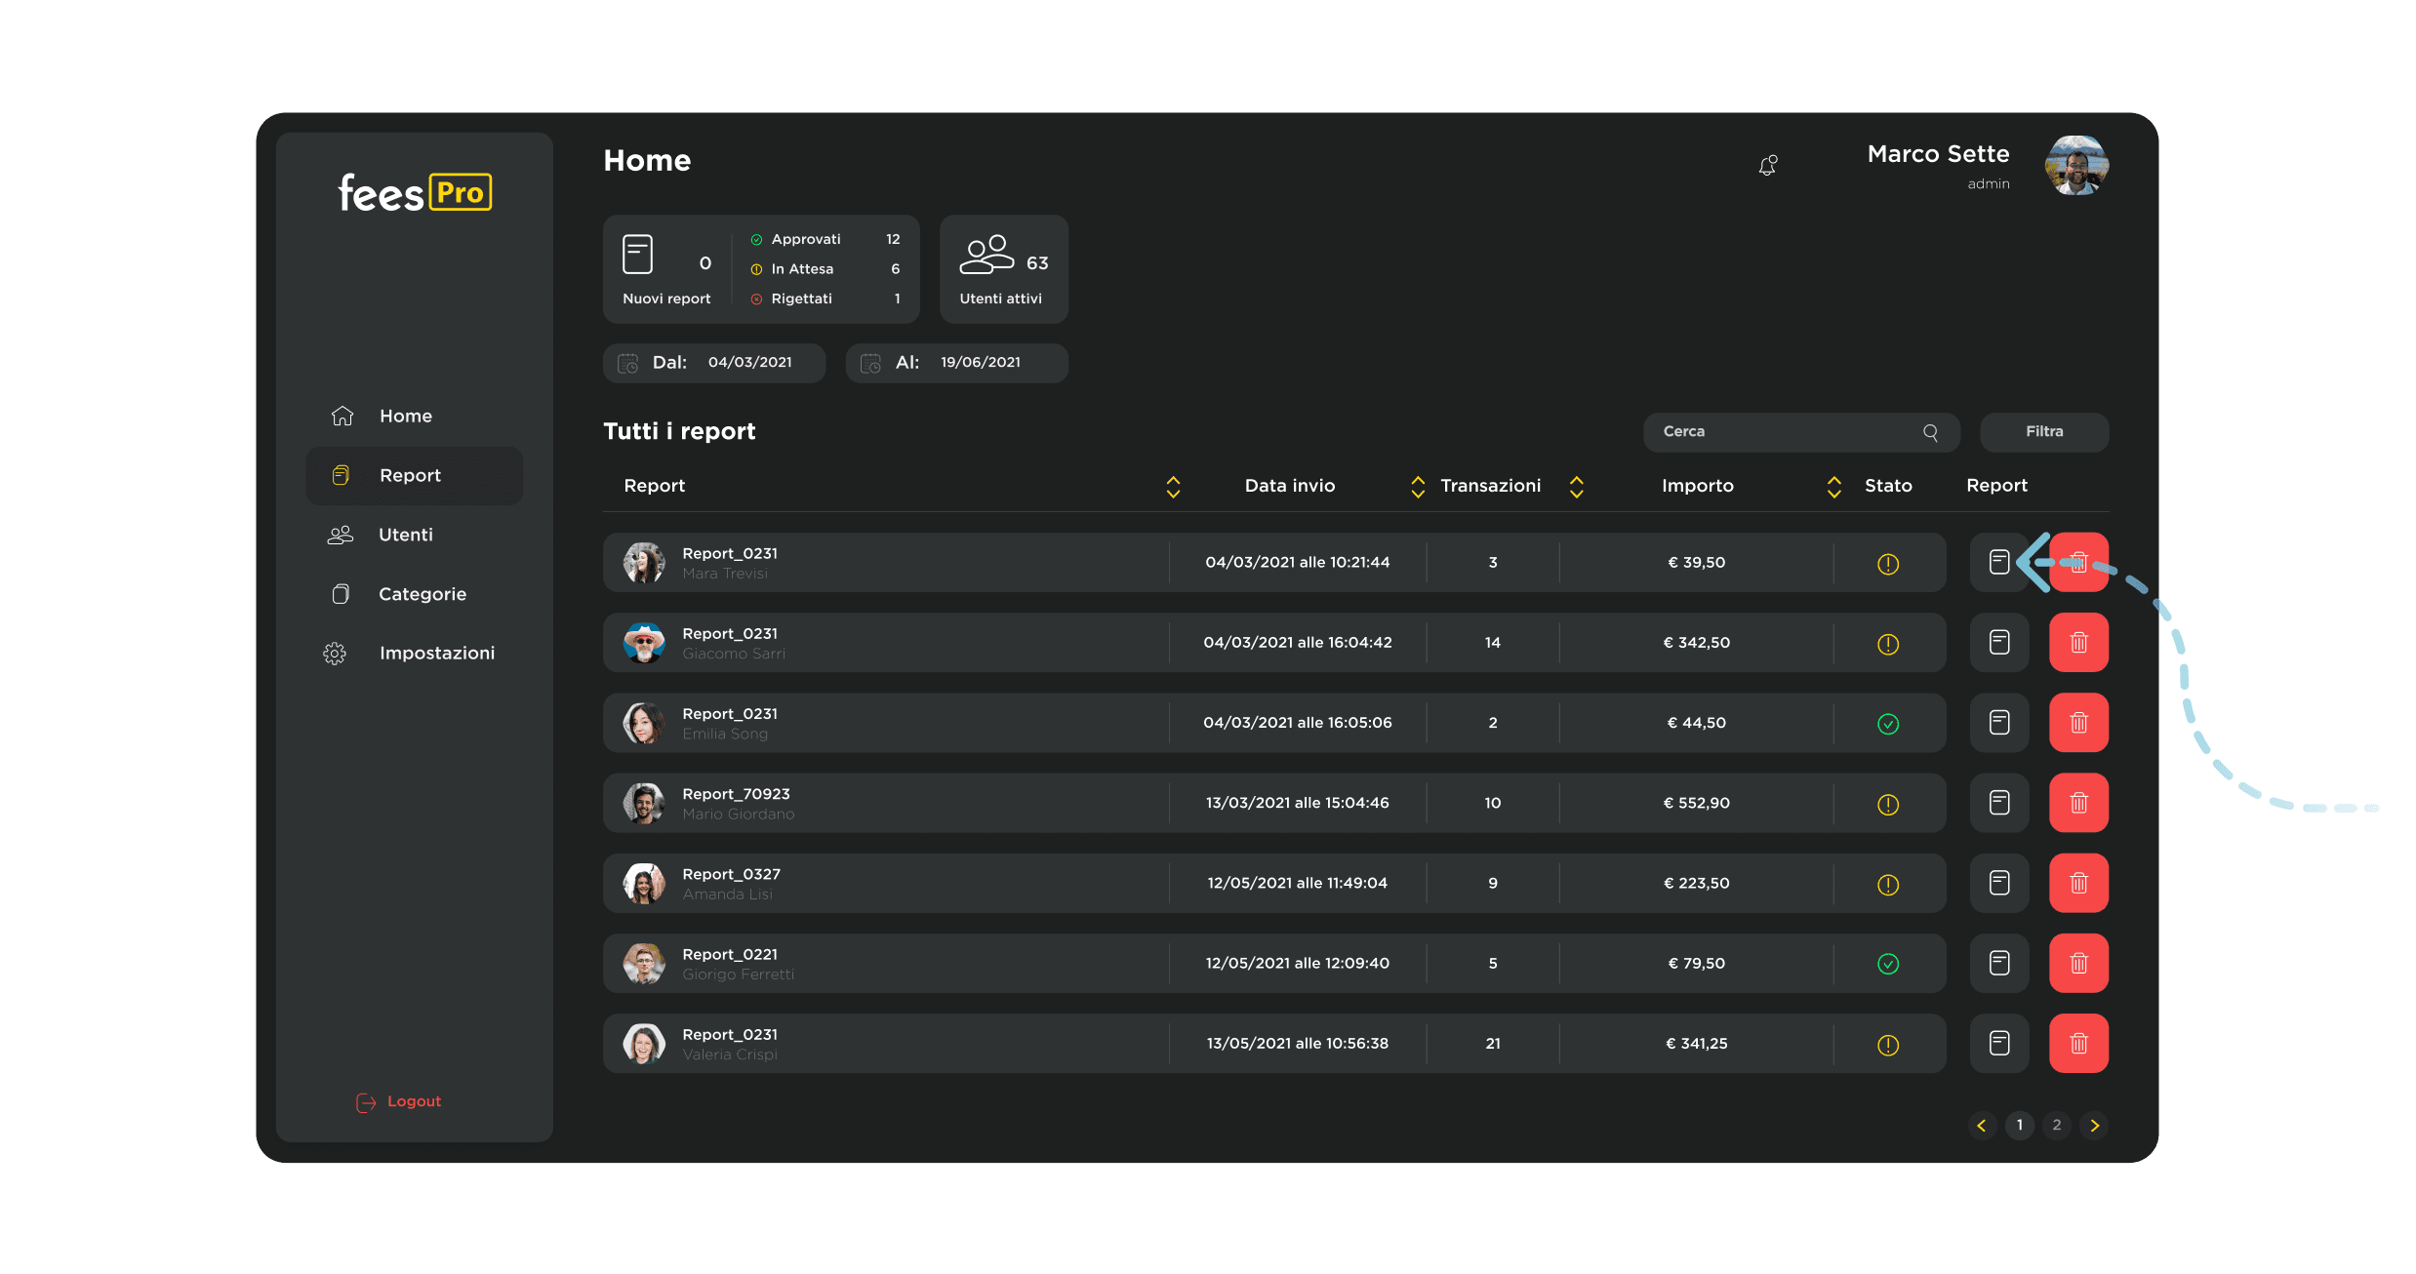This screenshot has width=2416, height=1274.
Task: Sort by Transazioni column arrows
Action: click(1576, 487)
